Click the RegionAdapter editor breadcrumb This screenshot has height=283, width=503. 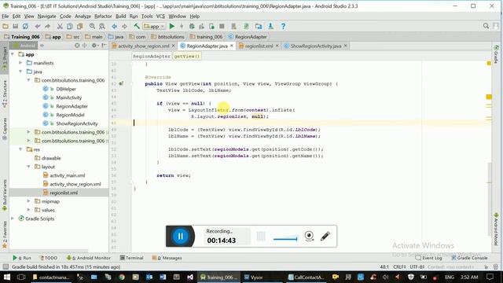[152, 56]
